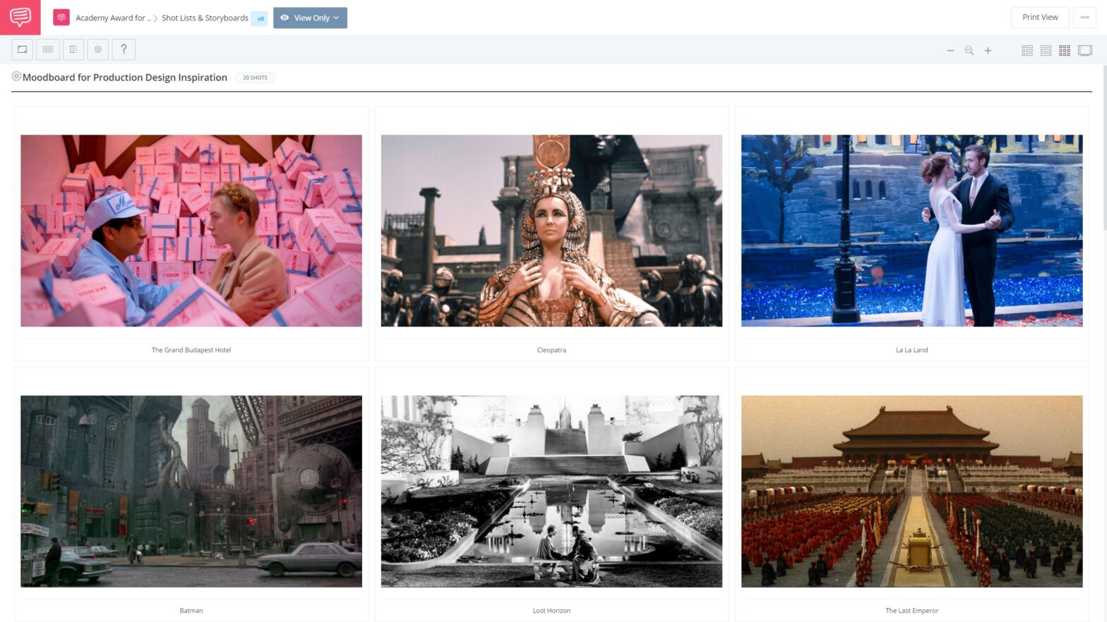1107x622 pixels.
Task: Open the Academy Award for.. project breadcrumb
Action: pyautogui.click(x=113, y=18)
